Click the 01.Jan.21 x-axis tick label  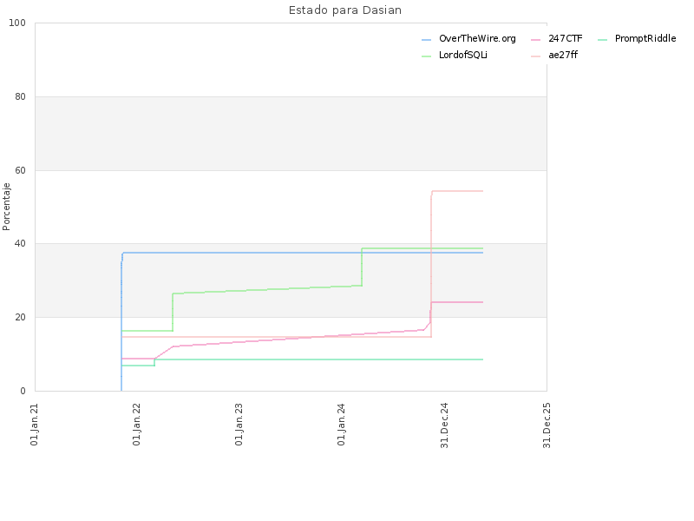pyautogui.click(x=35, y=424)
